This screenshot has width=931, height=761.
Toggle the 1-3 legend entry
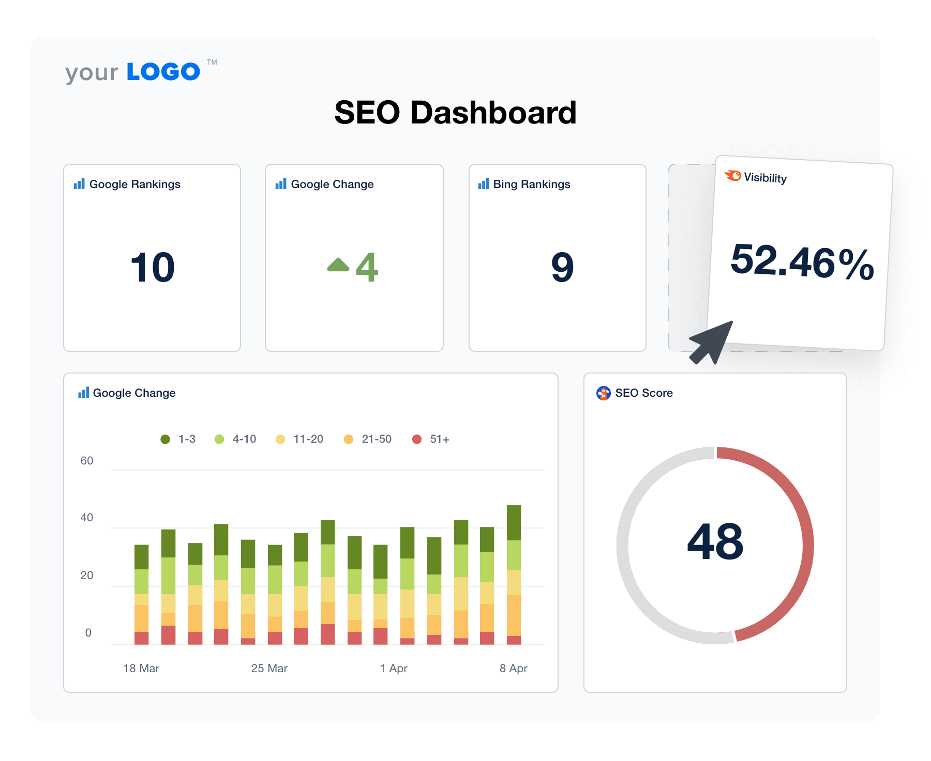click(177, 439)
